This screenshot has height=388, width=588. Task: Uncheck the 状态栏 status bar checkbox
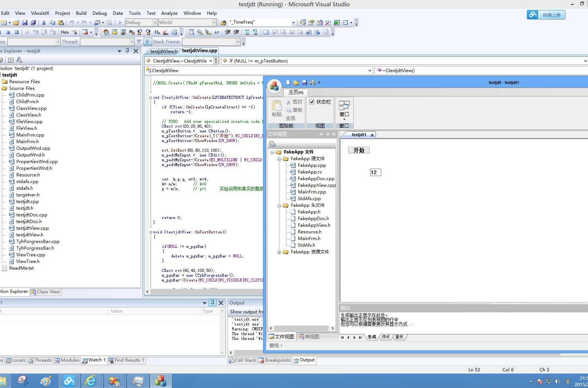pyautogui.click(x=312, y=102)
